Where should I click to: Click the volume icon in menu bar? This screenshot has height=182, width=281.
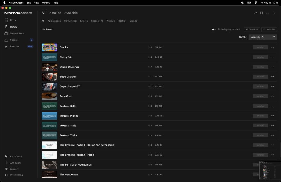(243, 3)
